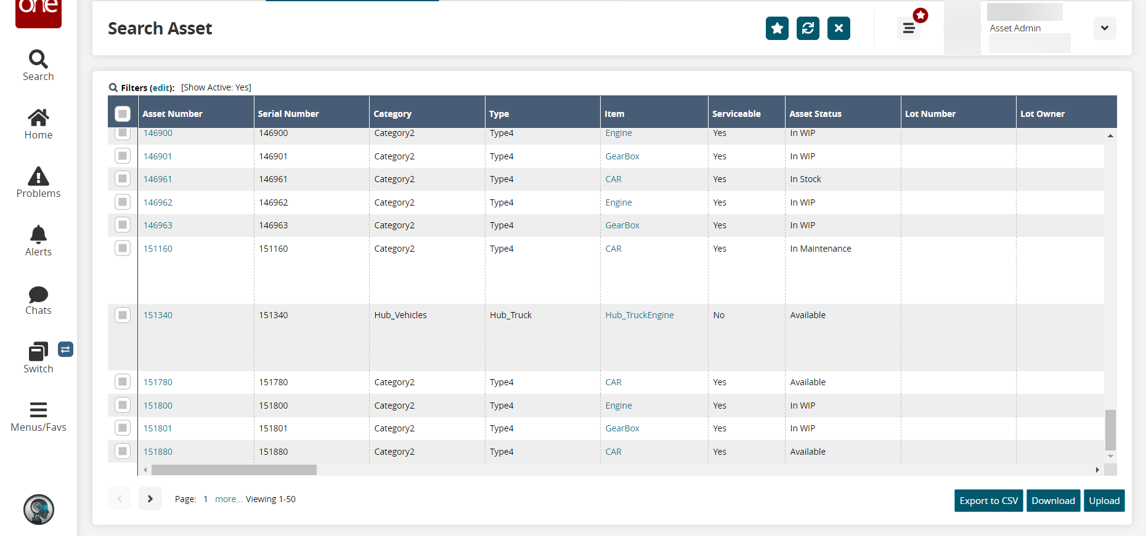Check the box for asset 146961
The width and height of the screenshot is (1146, 536).
point(123,179)
